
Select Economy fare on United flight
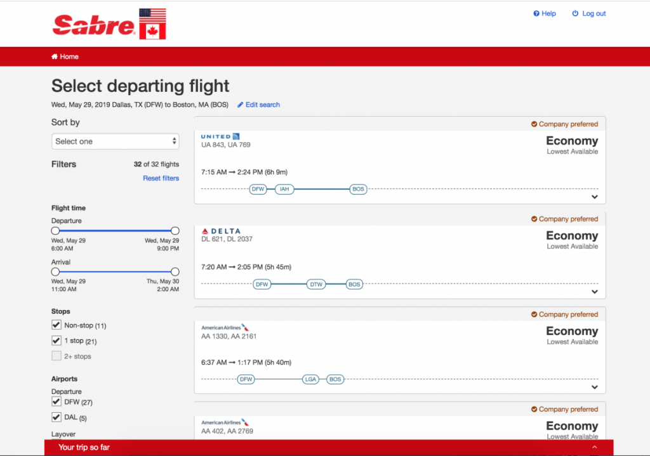572,145
